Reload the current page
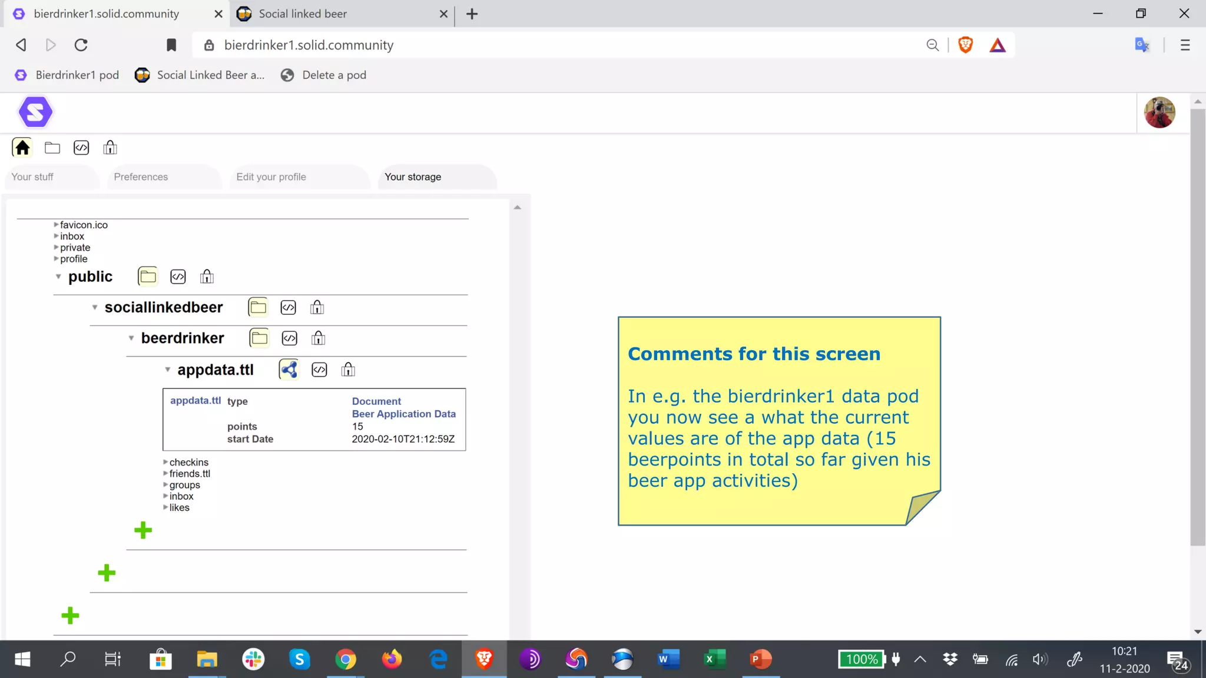1206x678 pixels. (81, 45)
